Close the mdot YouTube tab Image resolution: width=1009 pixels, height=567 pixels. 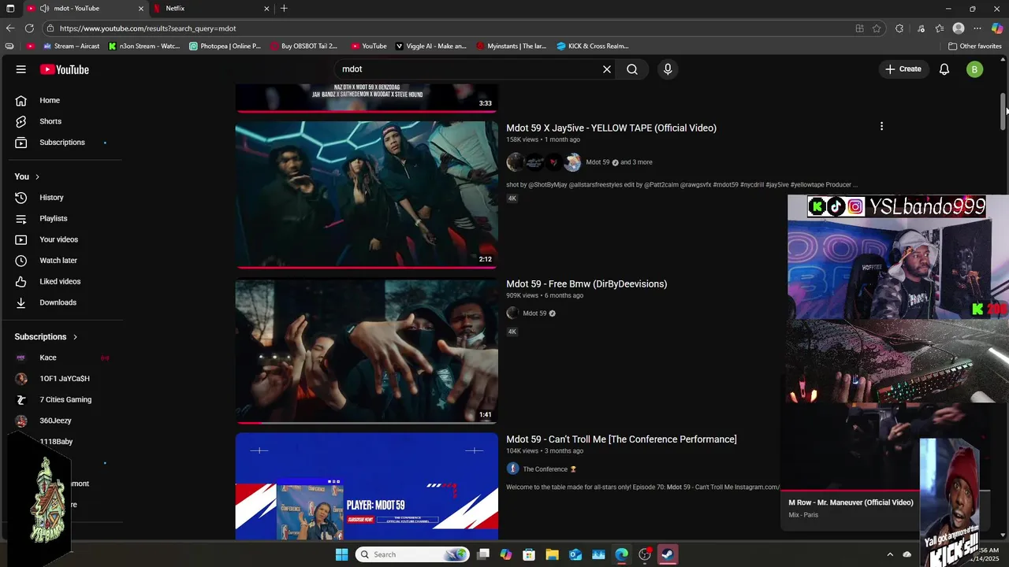point(141,8)
